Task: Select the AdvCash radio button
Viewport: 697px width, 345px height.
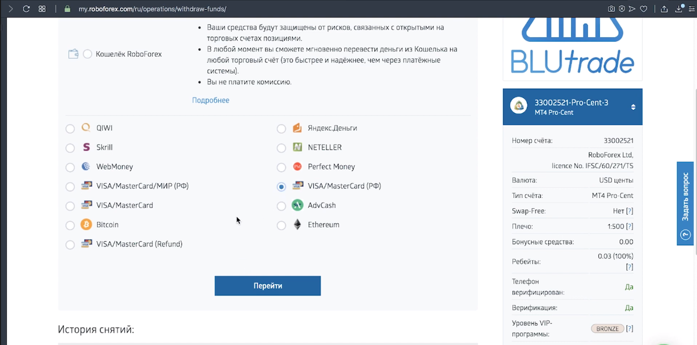Action: 282,206
